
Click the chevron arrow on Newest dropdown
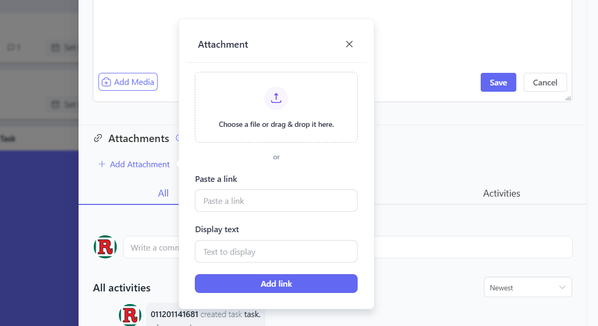click(562, 287)
